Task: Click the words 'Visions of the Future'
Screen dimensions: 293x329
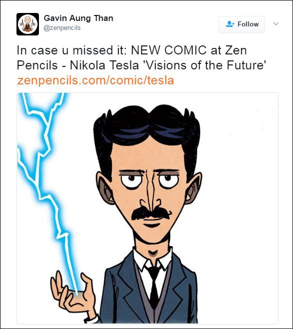Action: [x=204, y=65]
